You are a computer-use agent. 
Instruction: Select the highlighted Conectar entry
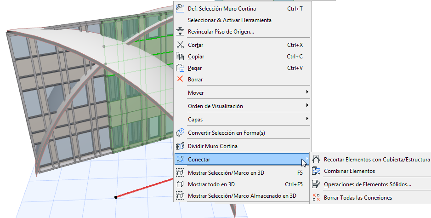tap(243, 160)
